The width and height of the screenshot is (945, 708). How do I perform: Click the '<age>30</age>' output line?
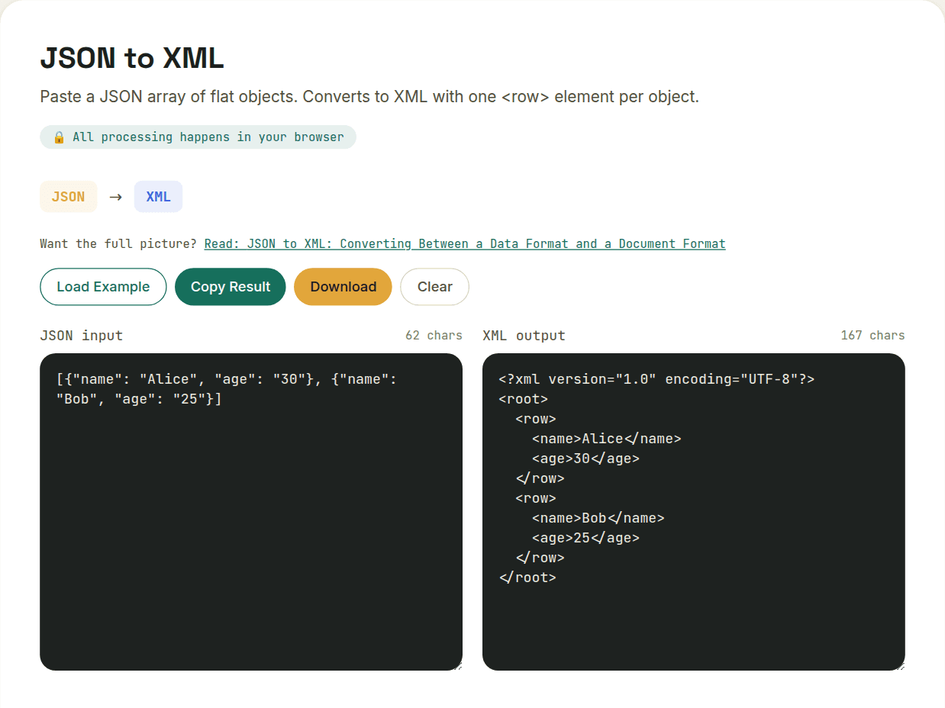(x=585, y=459)
